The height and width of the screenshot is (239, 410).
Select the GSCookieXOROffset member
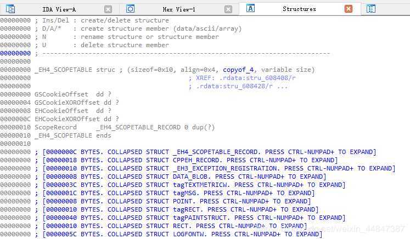coord(67,103)
